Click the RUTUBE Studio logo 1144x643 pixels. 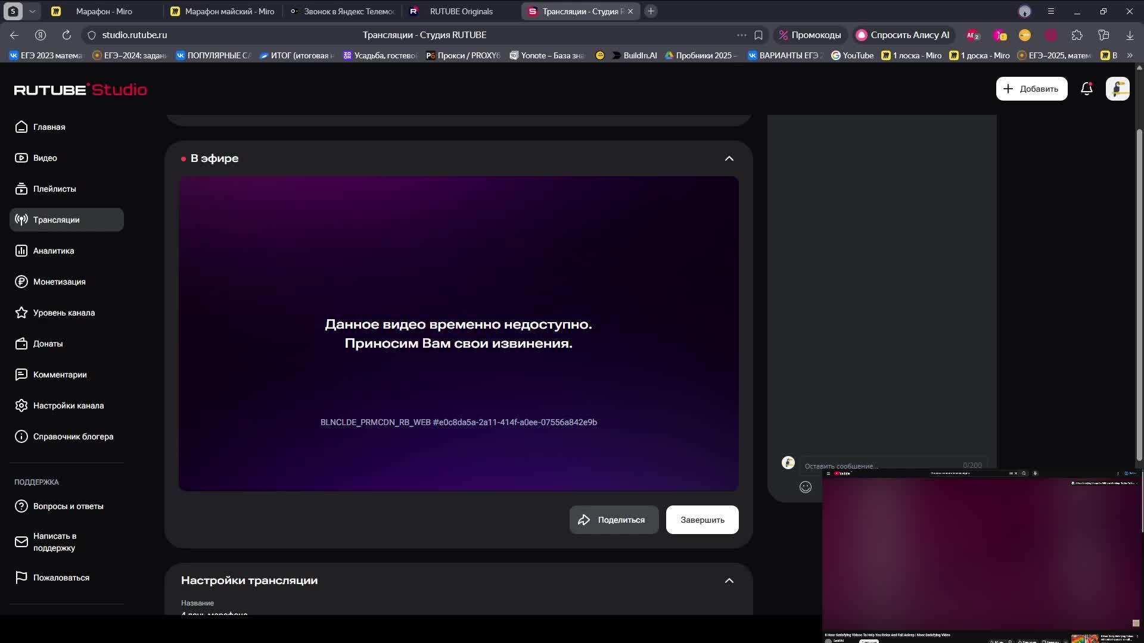tap(80, 89)
